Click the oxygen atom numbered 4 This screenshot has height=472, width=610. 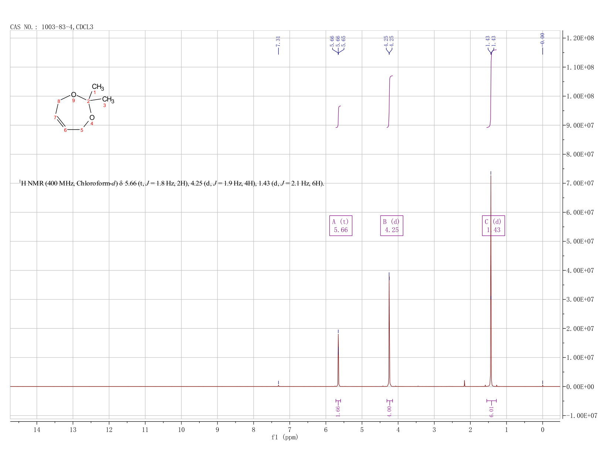pyautogui.click(x=92, y=118)
